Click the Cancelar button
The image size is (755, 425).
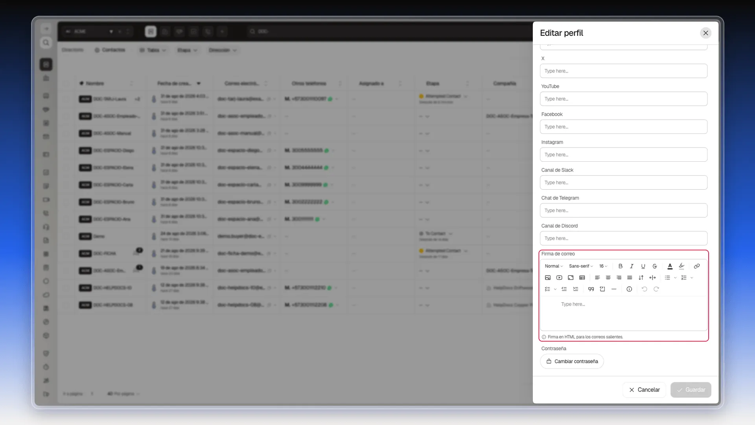pos(644,390)
